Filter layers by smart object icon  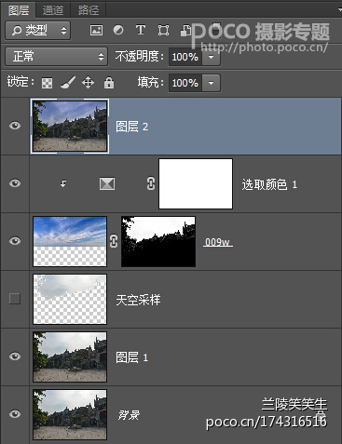pyautogui.click(x=185, y=30)
